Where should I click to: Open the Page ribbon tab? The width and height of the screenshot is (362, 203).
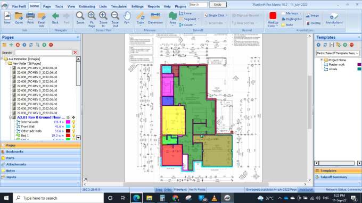pos(47,6)
